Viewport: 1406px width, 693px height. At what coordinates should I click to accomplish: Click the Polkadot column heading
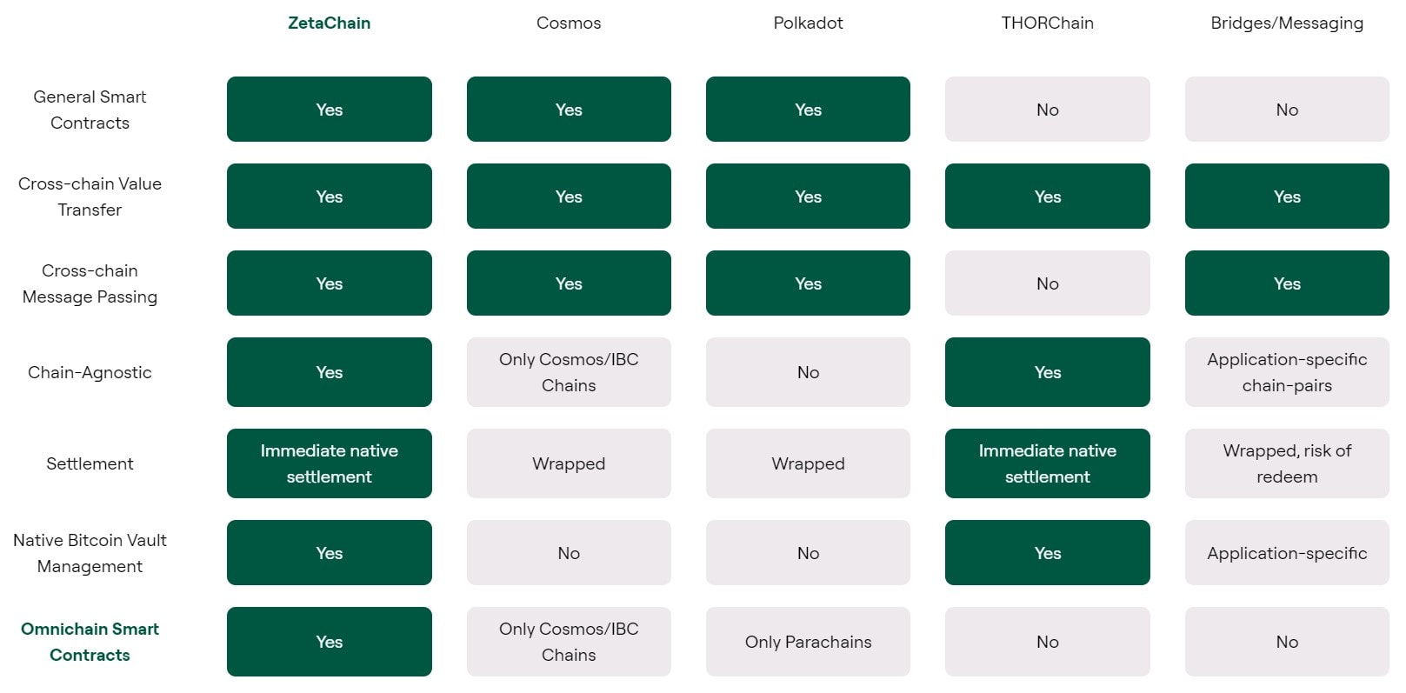coord(808,23)
